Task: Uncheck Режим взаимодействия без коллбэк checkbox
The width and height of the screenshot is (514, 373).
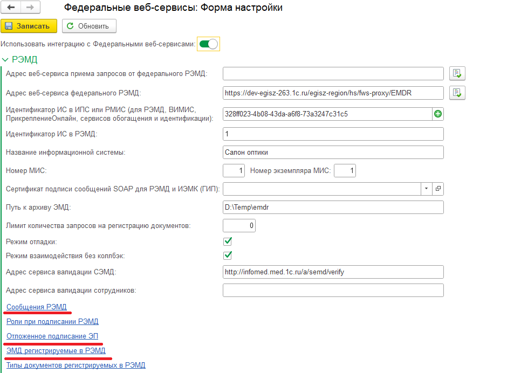Action: pos(228,255)
